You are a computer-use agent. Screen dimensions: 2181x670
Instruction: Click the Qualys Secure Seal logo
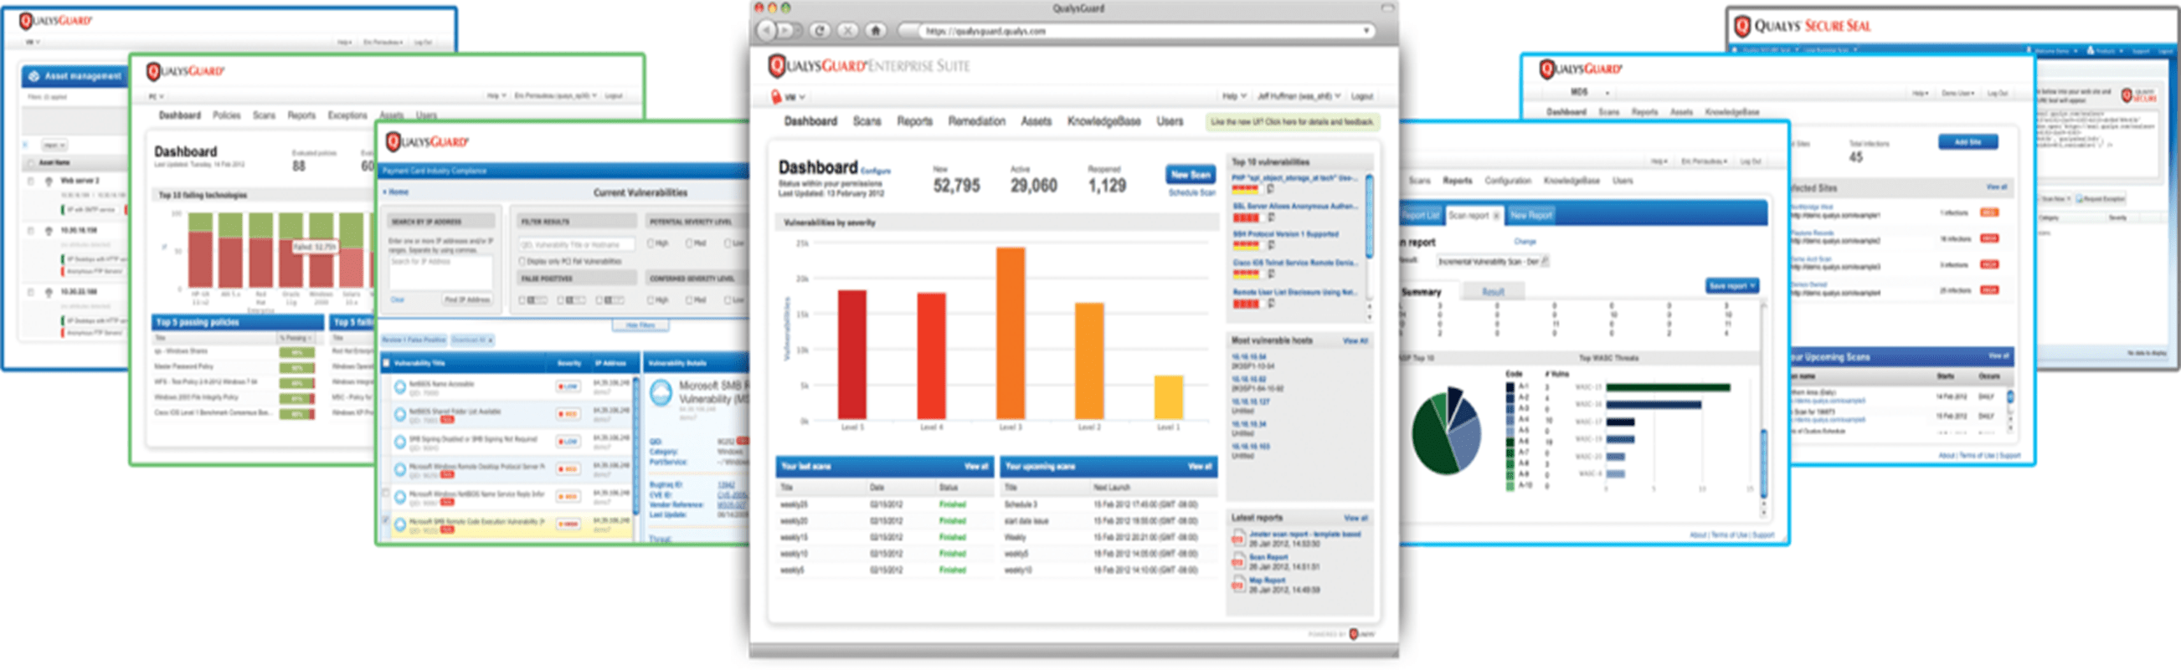pos(1803,26)
